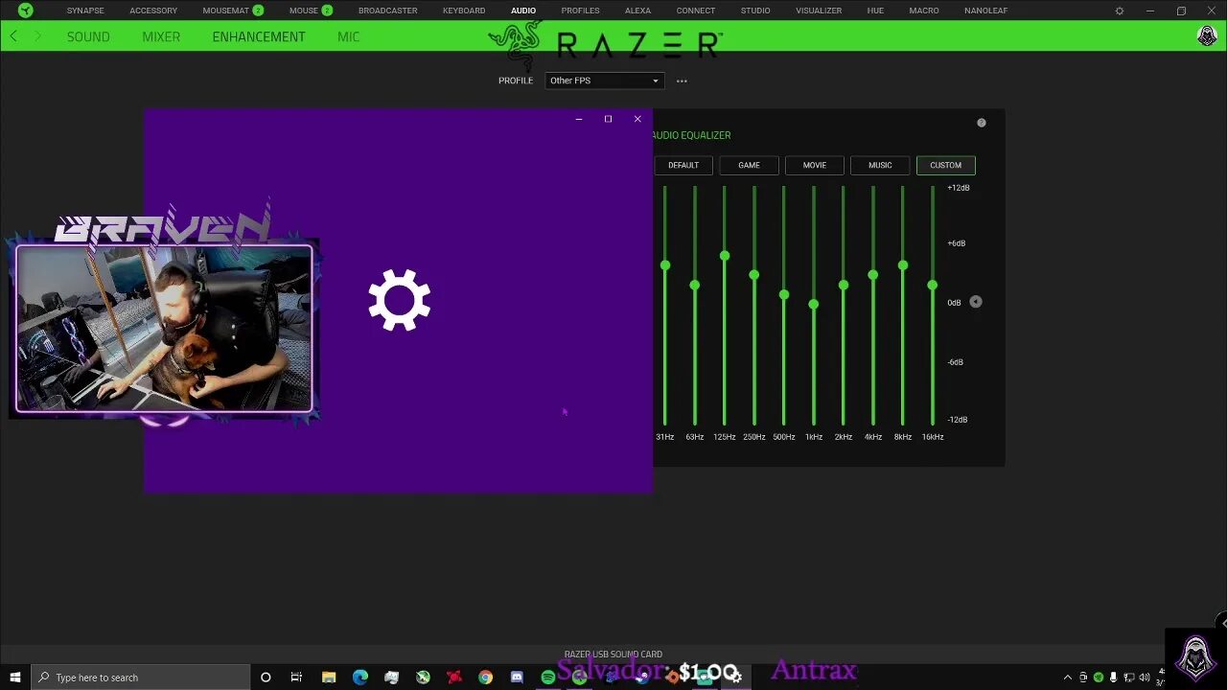The height and width of the screenshot is (690, 1227).
Task: Open profile options three-dots menu
Action: point(682,80)
